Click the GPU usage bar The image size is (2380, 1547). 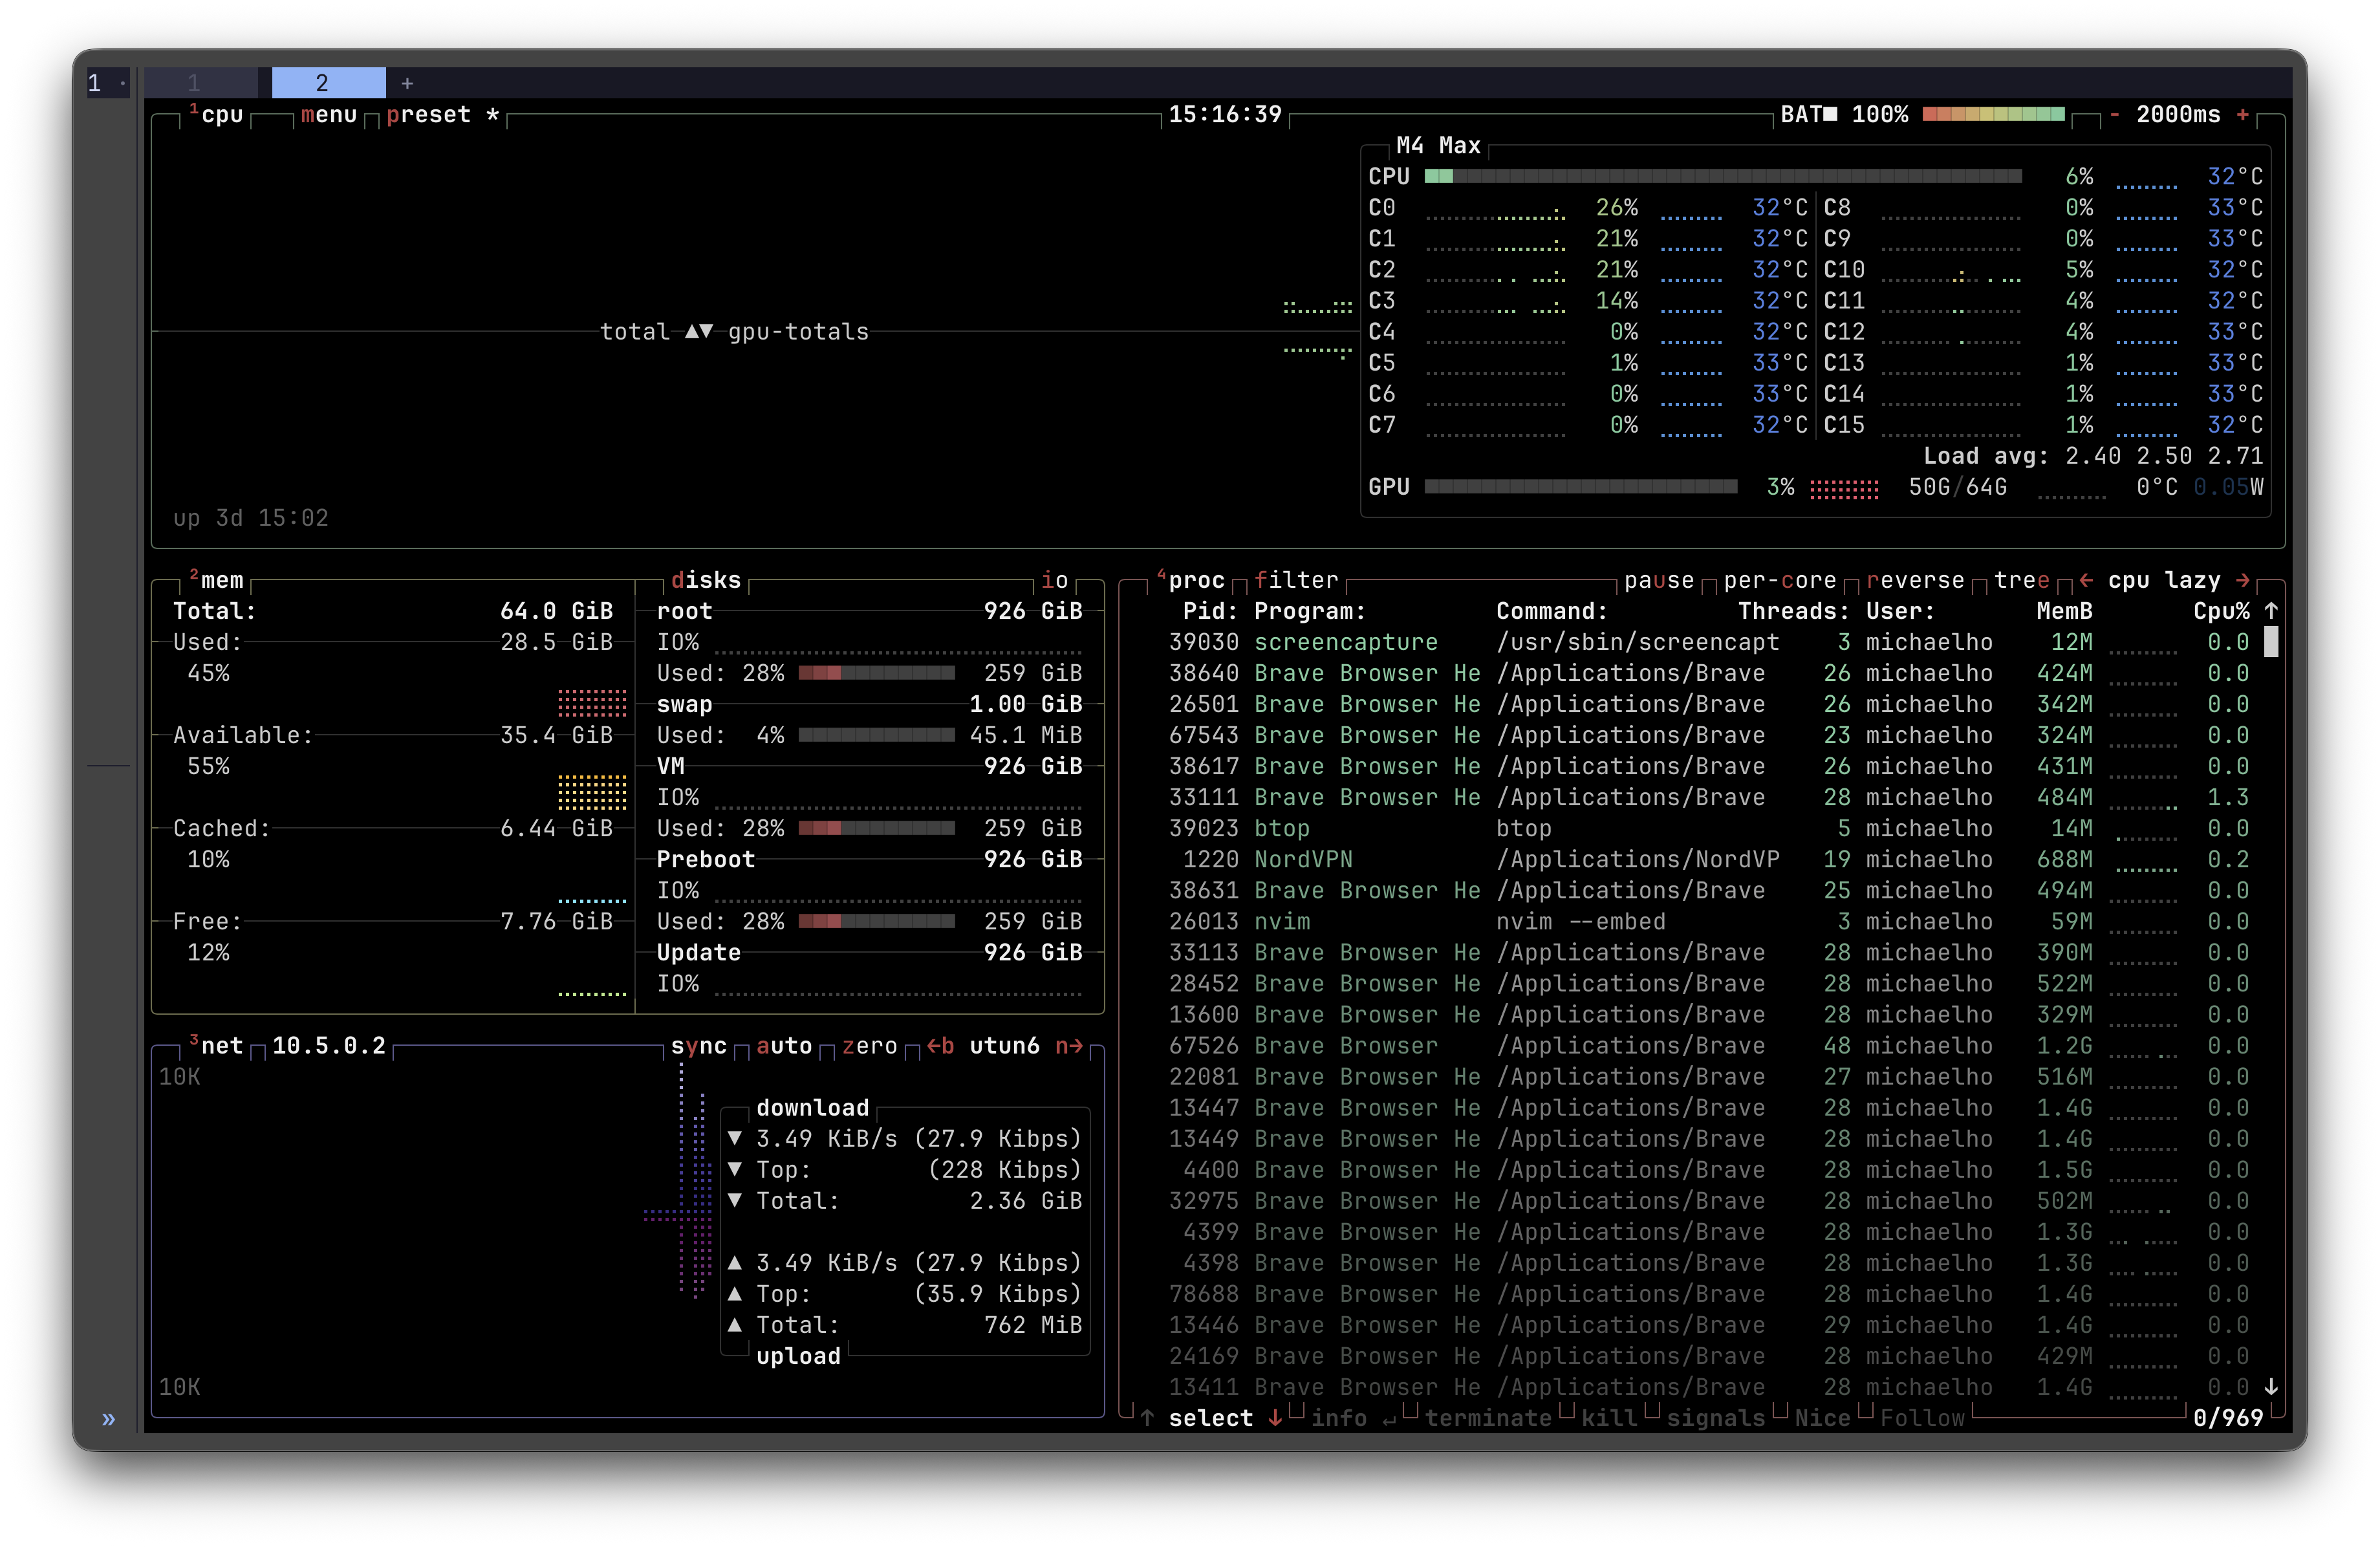[x=1581, y=487]
